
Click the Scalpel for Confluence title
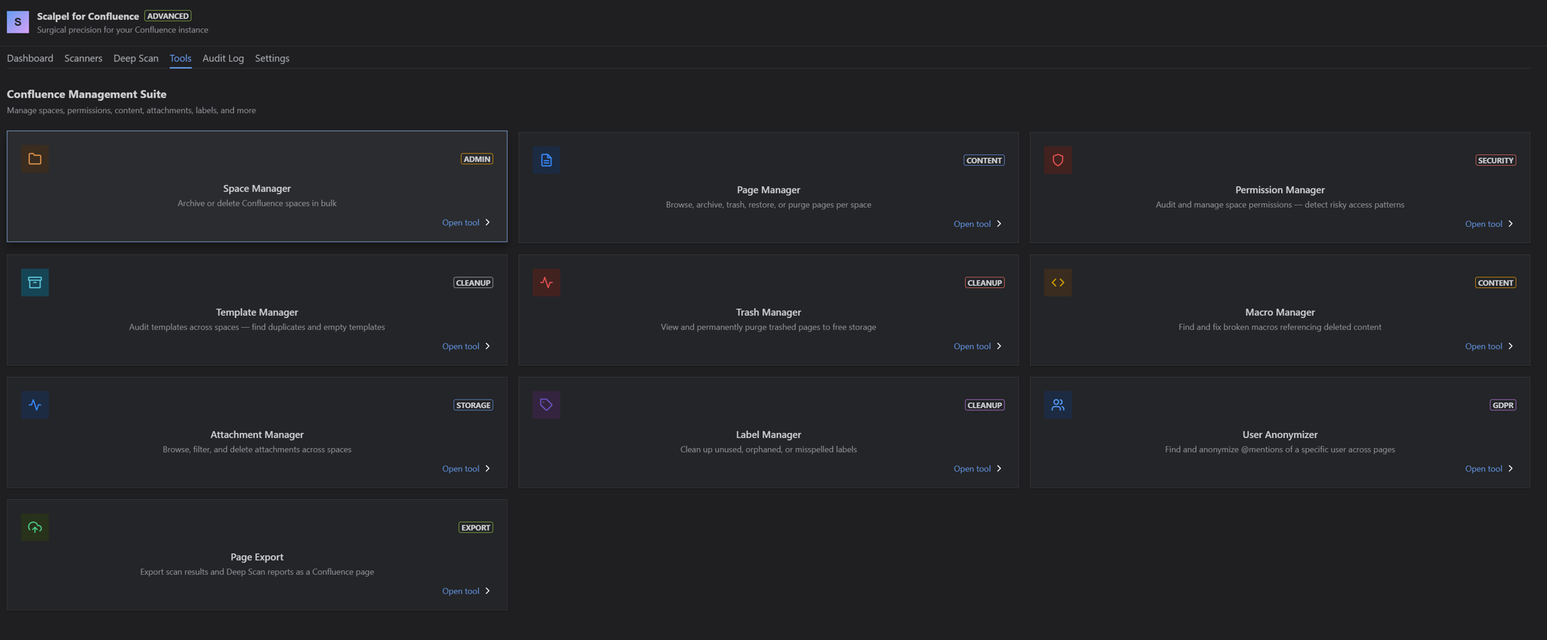[x=87, y=16]
